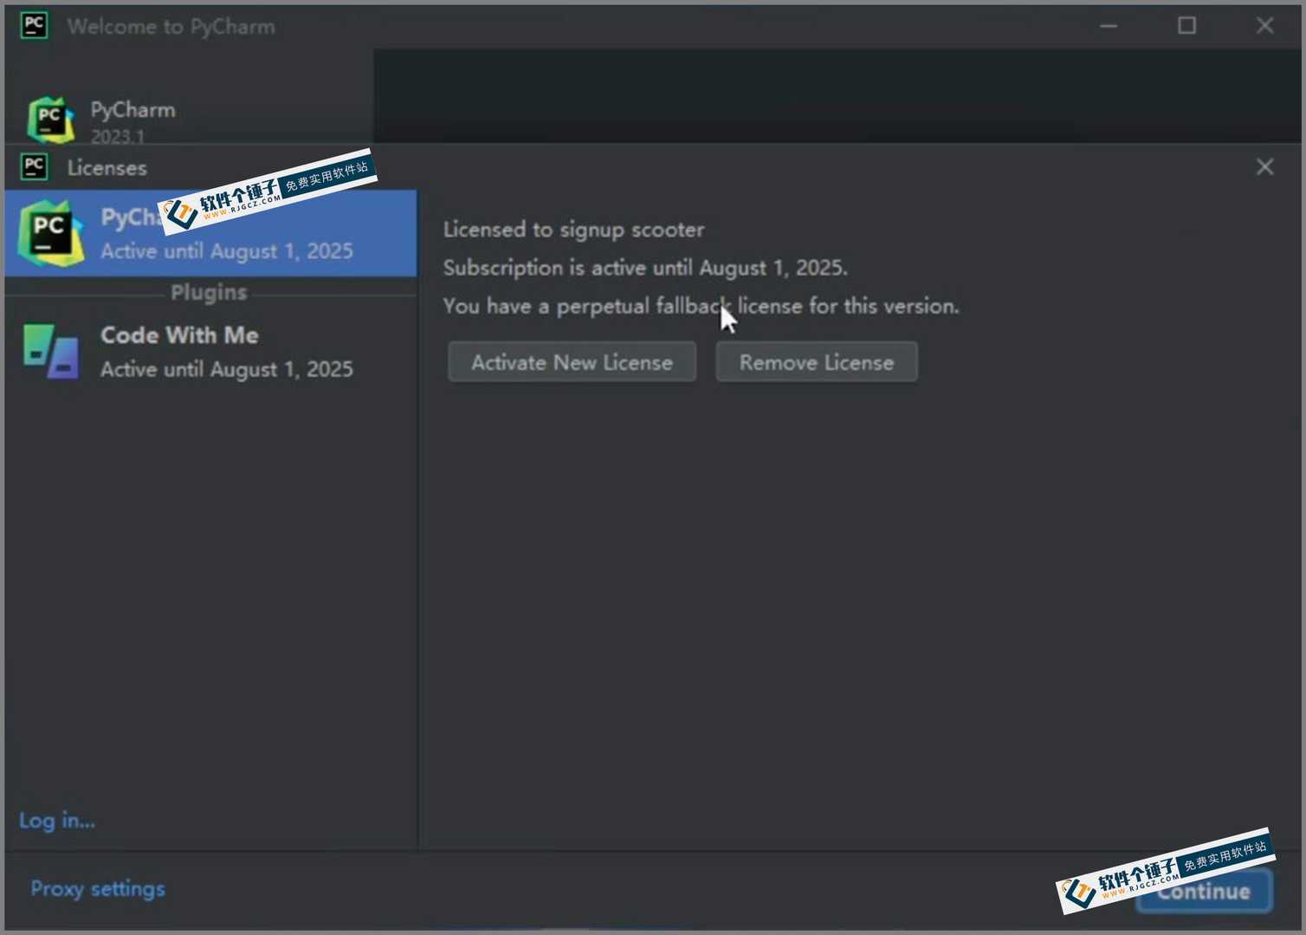The width and height of the screenshot is (1306, 935).
Task: Select the PyCharm license entry
Action: pyautogui.click(x=210, y=233)
